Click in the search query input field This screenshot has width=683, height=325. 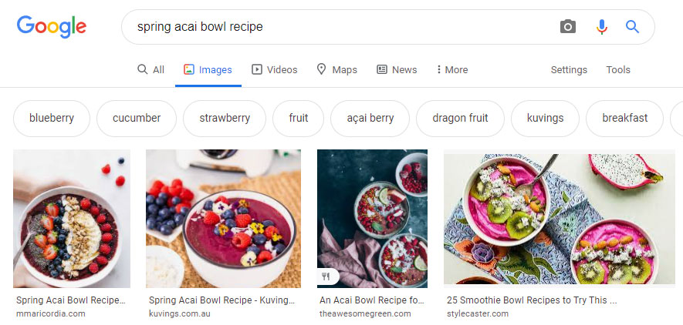click(x=340, y=27)
